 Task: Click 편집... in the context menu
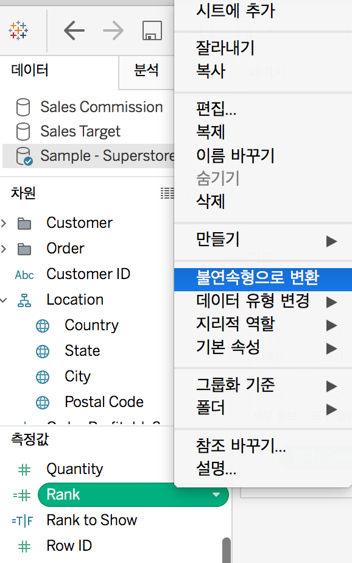click(x=216, y=108)
